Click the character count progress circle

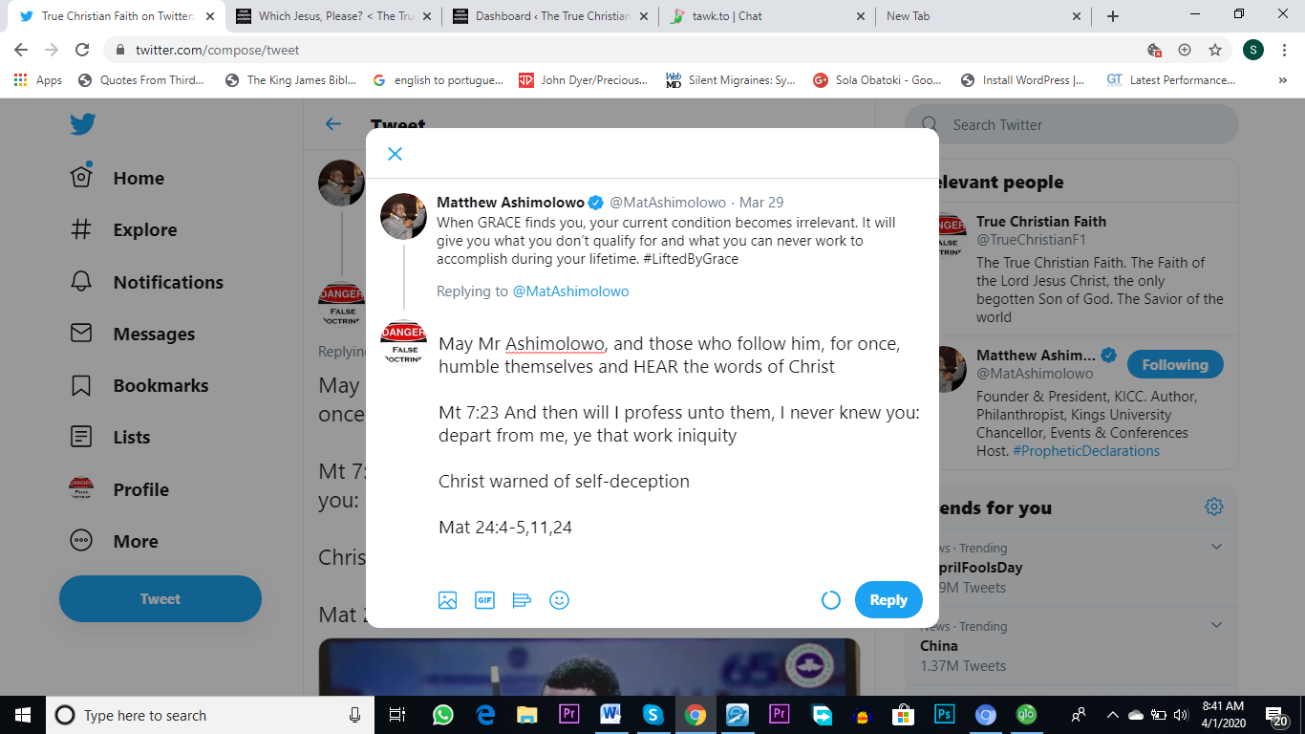[831, 600]
